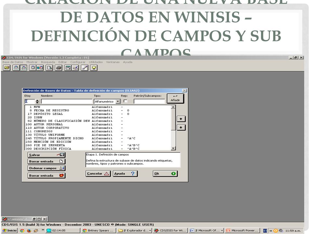Click the field list scrollbar up arrow
This screenshot has width=312, height=234.
pyautogui.click(x=173, y=107)
